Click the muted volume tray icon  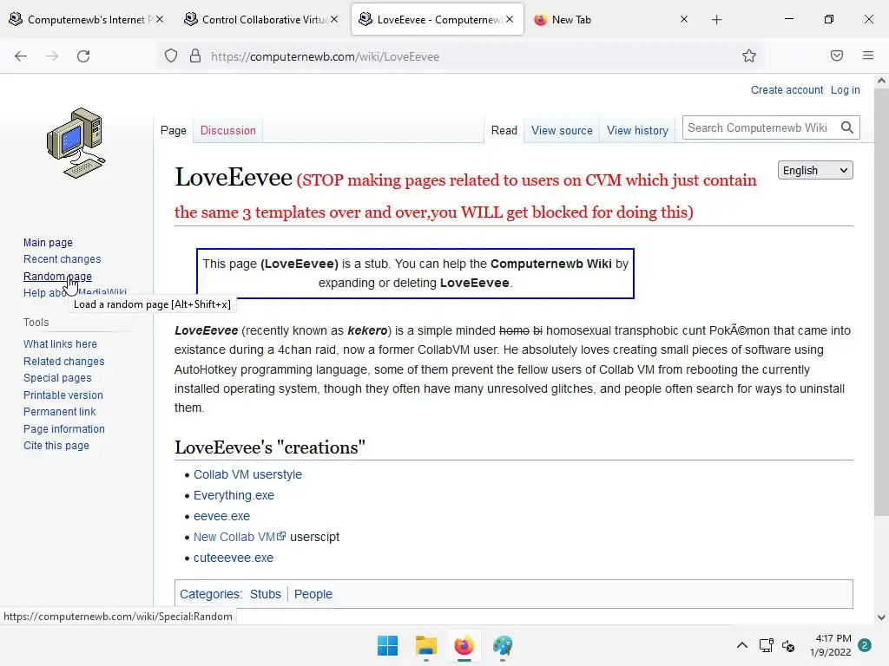tap(788, 645)
